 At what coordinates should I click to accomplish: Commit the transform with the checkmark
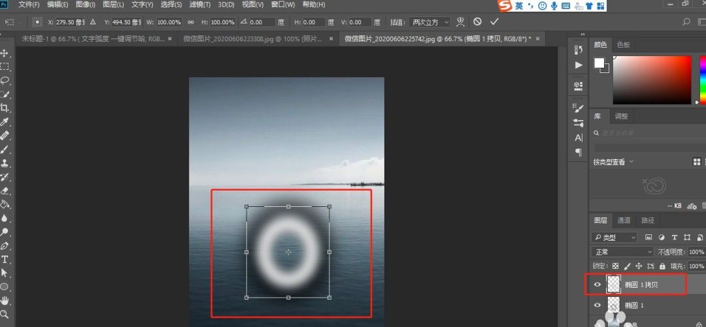(494, 22)
